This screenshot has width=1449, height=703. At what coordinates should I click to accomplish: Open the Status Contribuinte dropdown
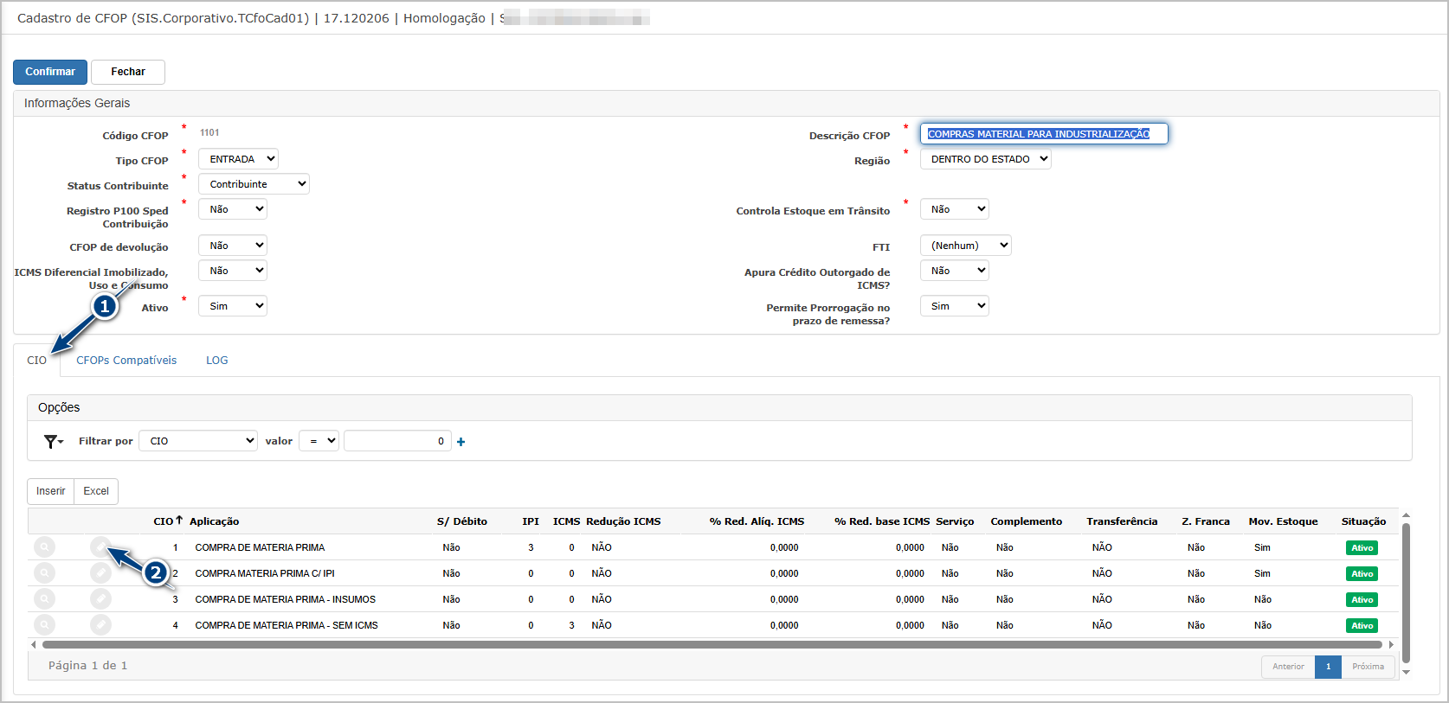pyautogui.click(x=254, y=184)
